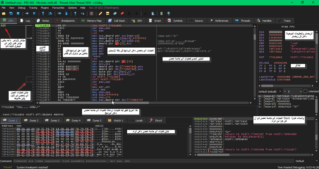Viewport: 319px width, 169px height.
Task: Switch to the Call Stack tab
Action: click(117, 21)
